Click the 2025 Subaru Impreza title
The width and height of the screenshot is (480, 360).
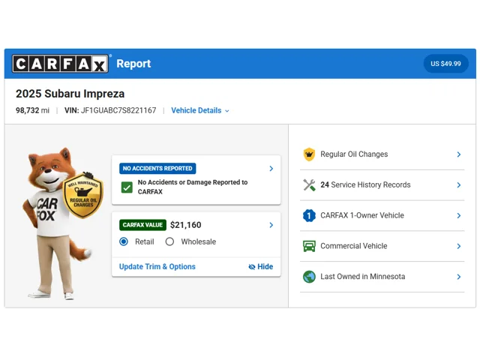coord(70,94)
